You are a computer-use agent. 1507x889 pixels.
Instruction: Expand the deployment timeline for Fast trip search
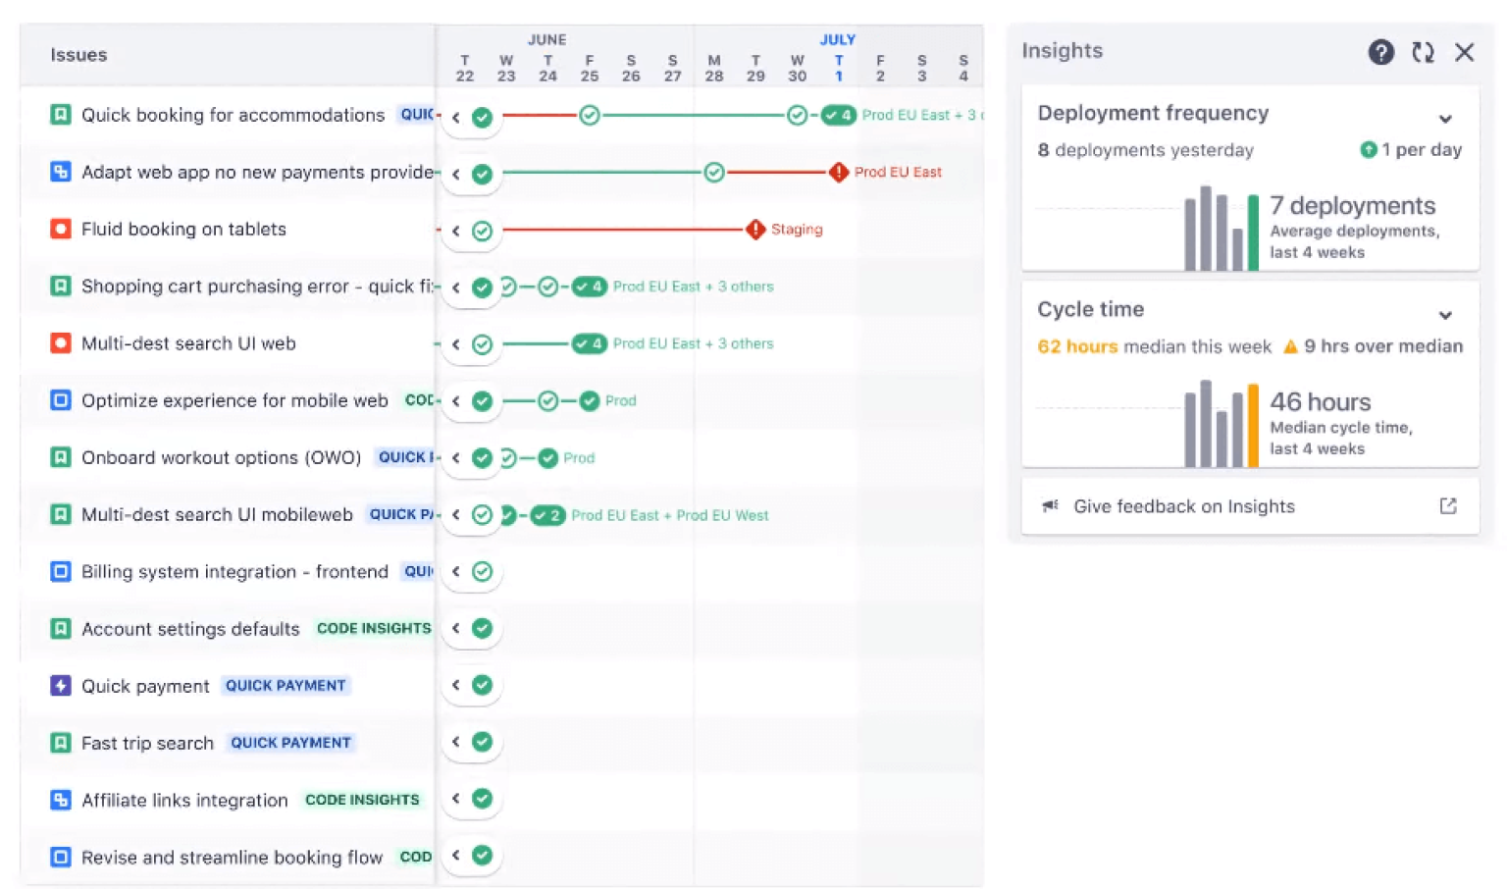(457, 743)
